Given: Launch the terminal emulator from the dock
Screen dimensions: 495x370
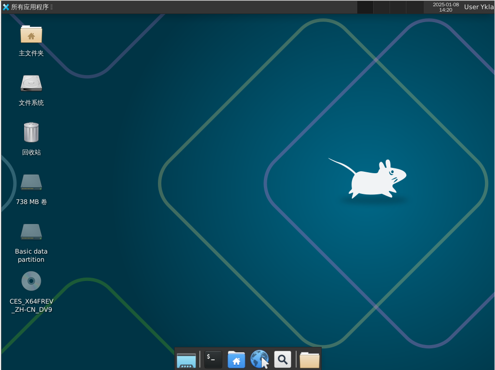Looking at the screenshot, I should click(213, 359).
